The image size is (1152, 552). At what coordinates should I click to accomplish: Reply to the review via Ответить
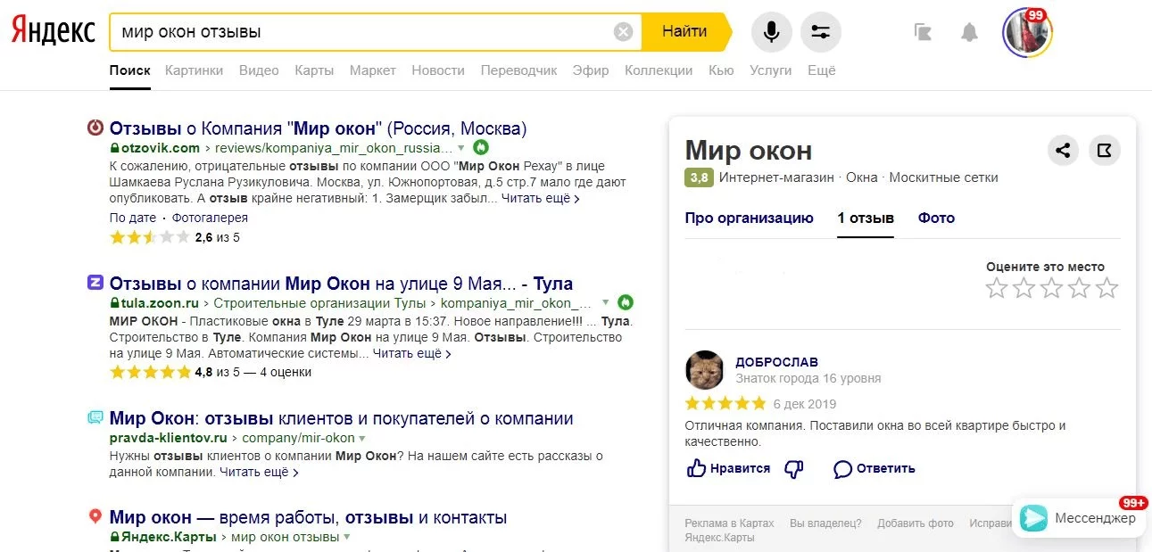(x=874, y=468)
